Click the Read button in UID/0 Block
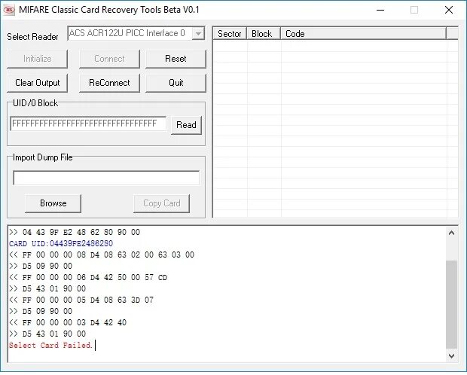The height and width of the screenshot is (375, 467). 186,125
